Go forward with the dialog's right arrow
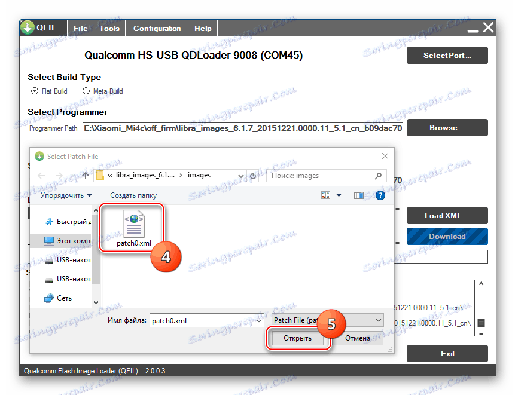This screenshot has width=515, height=395. coord(59,176)
